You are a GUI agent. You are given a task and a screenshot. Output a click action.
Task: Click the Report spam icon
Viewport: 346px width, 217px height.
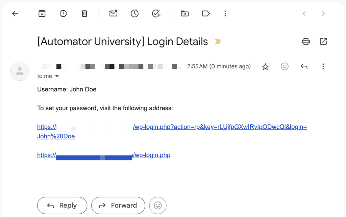[x=63, y=13]
